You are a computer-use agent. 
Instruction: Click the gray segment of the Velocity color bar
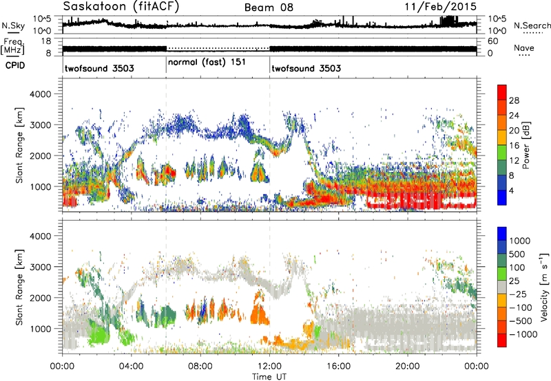[x=502, y=287]
